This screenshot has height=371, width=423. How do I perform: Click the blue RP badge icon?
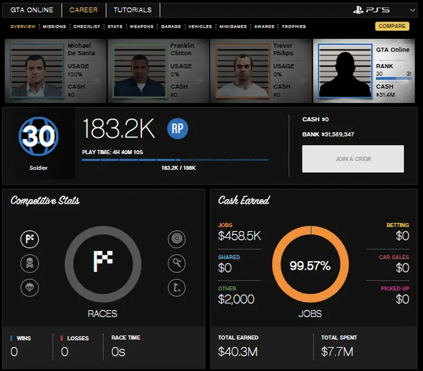(x=178, y=129)
